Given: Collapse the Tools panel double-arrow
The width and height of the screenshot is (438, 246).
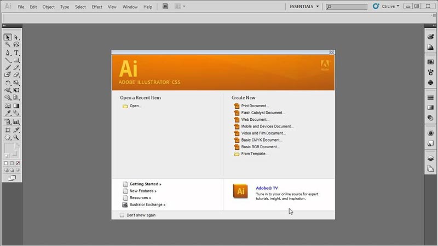Looking at the screenshot, I should tap(4, 26).
